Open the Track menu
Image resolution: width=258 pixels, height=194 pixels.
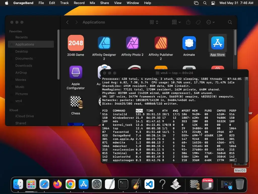(64, 3)
